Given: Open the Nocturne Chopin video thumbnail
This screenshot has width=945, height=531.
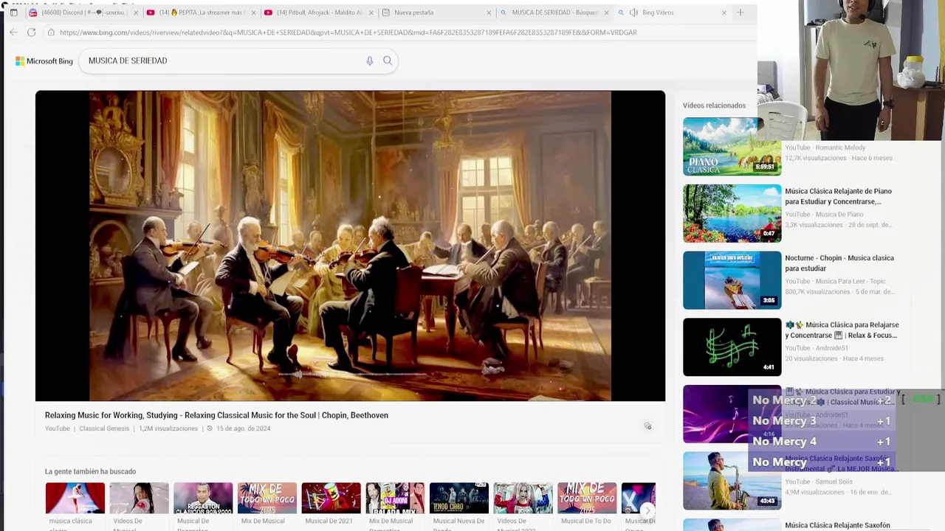Looking at the screenshot, I should (x=732, y=280).
